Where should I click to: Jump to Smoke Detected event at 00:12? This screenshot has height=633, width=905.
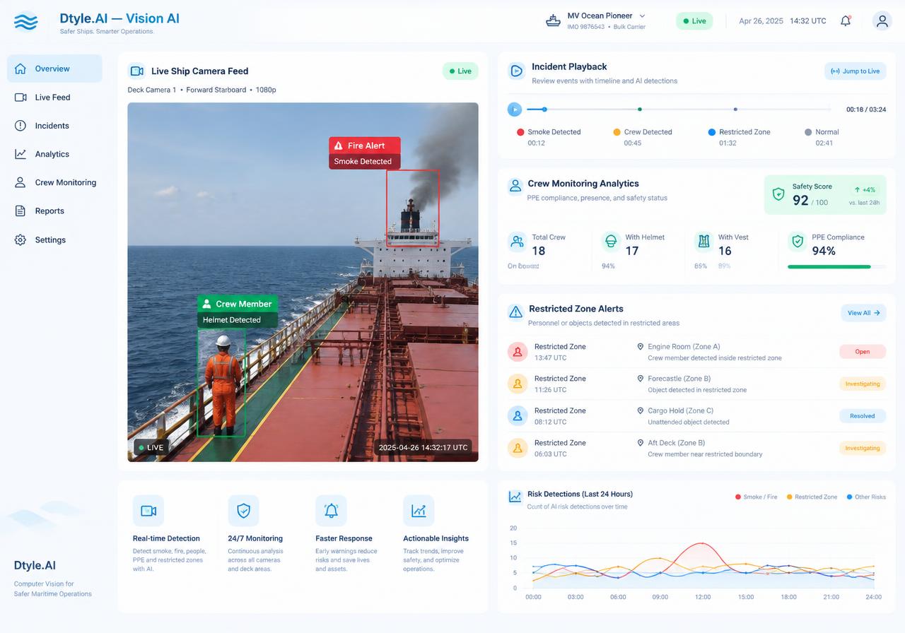(549, 137)
